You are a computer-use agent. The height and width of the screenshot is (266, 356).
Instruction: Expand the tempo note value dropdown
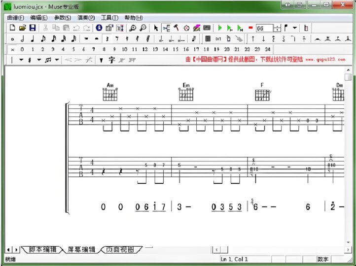(295, 28)
